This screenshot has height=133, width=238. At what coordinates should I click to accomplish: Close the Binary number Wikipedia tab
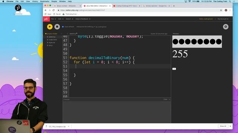click(x=80, y=6)
